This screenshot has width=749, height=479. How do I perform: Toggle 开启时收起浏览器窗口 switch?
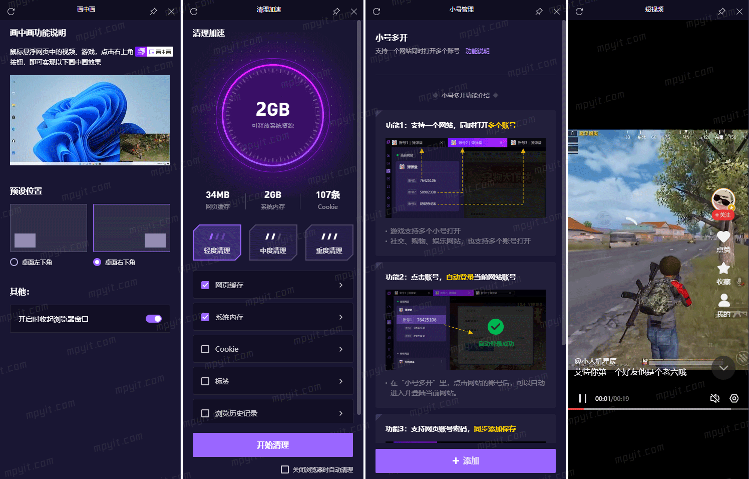154,319
